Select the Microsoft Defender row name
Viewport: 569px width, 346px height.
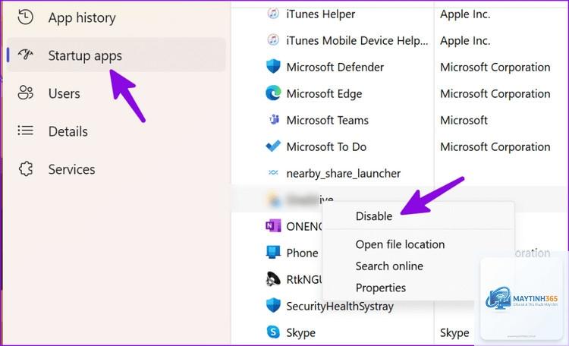click(x=335, y=67)
